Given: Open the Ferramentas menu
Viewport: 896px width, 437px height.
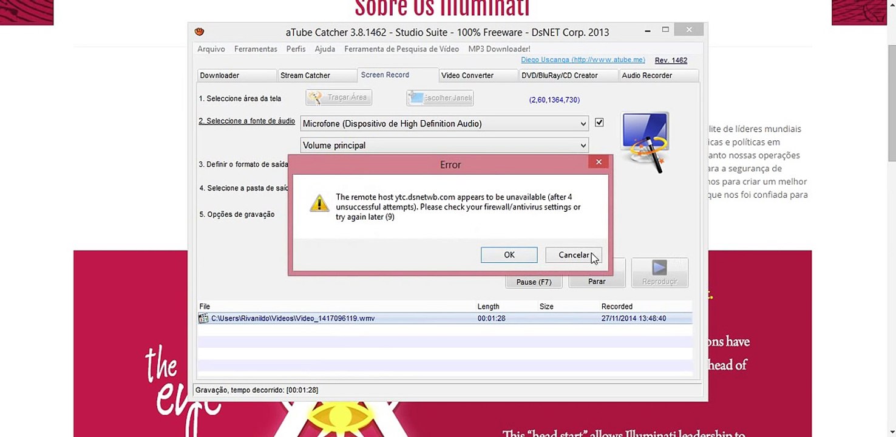Looking at the screenshot, I should [256, 49].
